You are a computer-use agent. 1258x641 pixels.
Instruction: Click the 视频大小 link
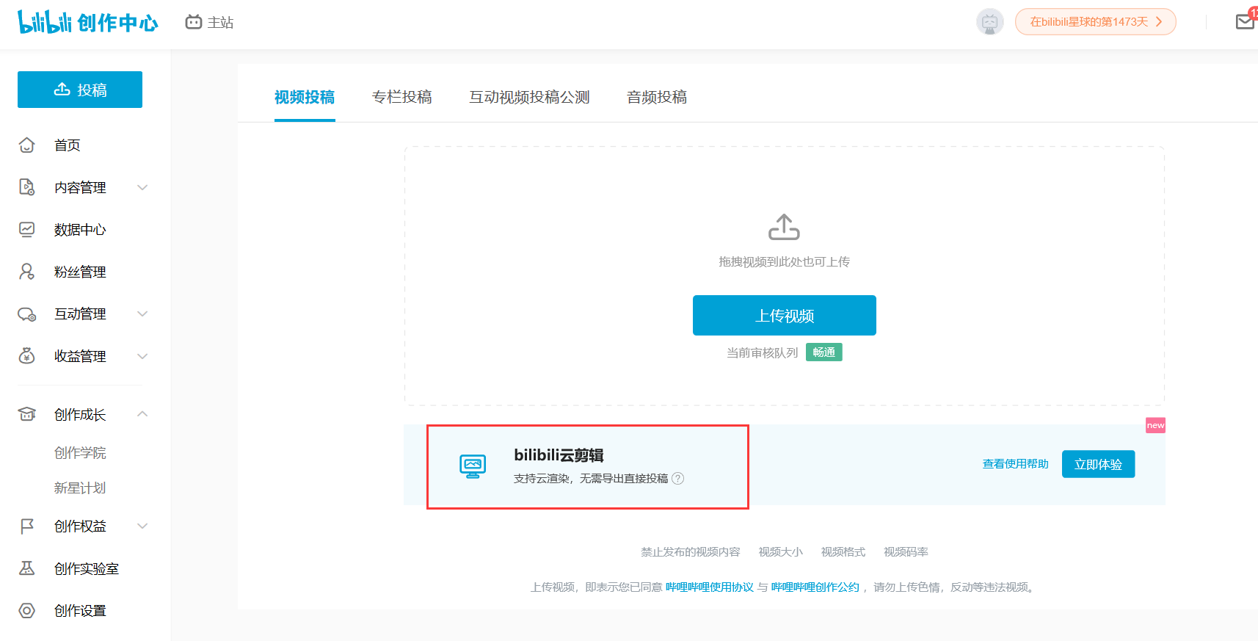(780, 552)
